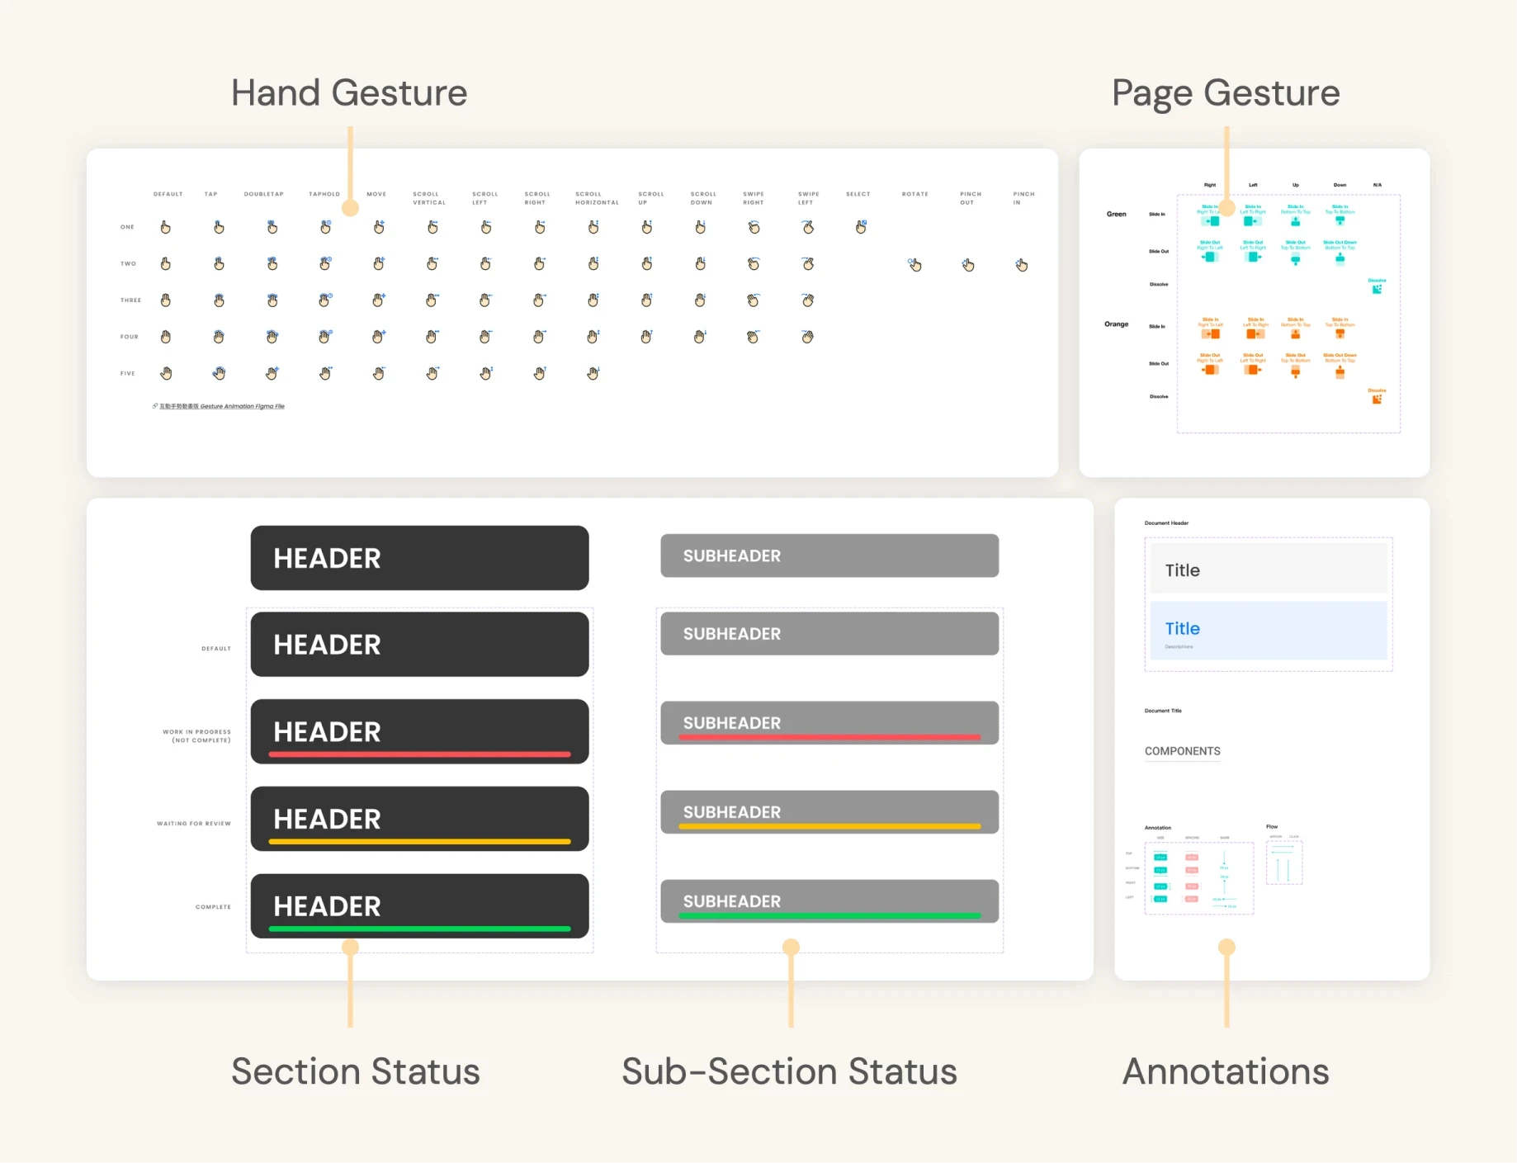Click the Orange row label in Page Gesture
The width and height of the screenshot is (1517, 1163).
1116,324
